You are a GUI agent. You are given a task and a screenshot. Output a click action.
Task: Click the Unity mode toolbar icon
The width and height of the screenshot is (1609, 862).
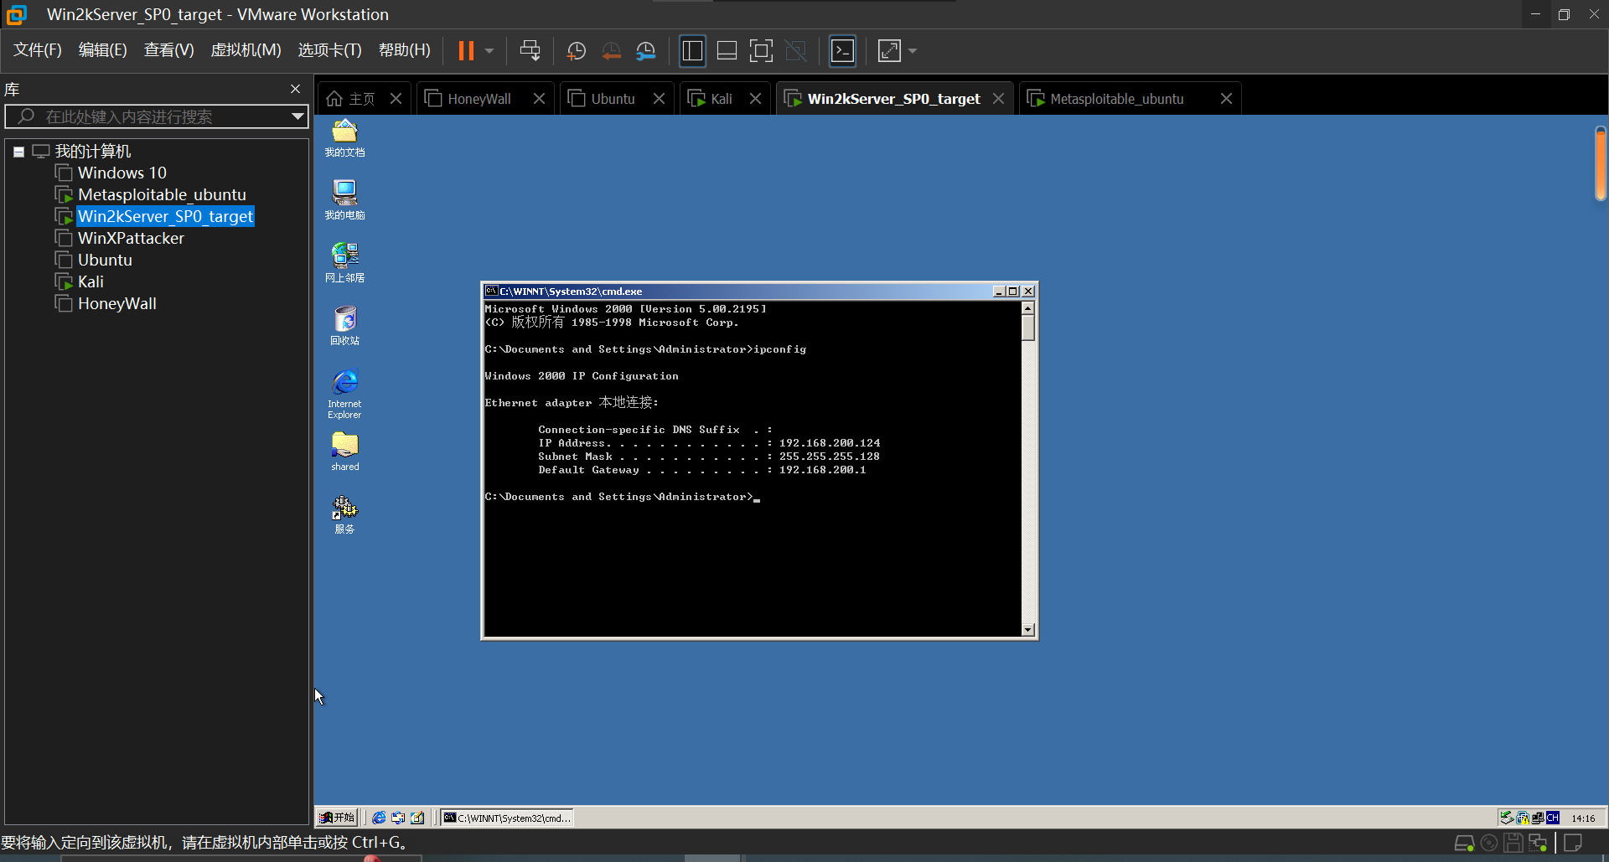(x=795, y=51)
